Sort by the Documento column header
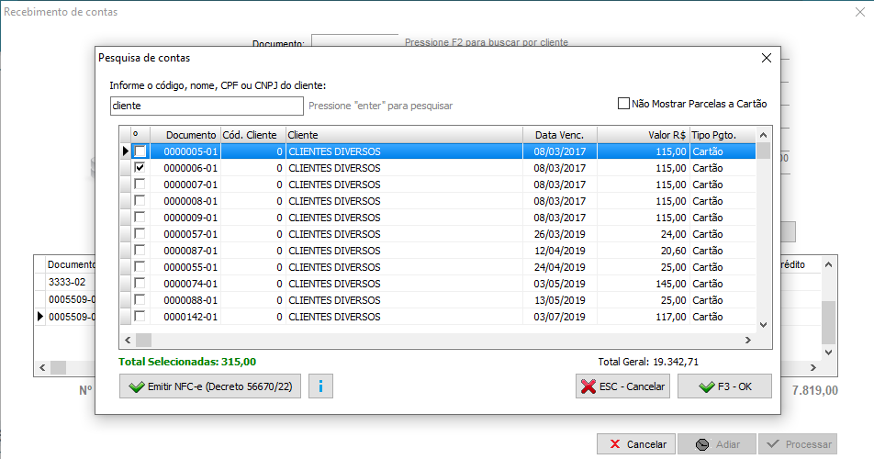The height and width of the screenshot is (459, 874). (x=185, y=135)
